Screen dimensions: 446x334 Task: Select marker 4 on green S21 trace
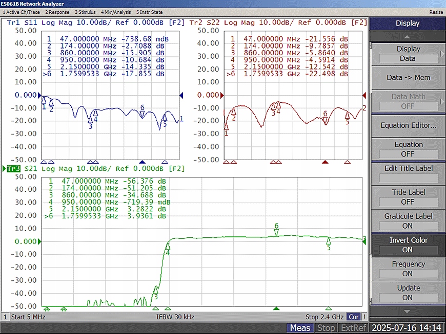point(168,247)
